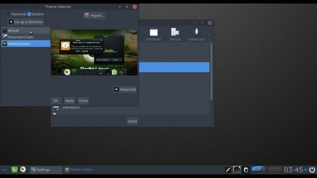
Task: Open the green leaf browser launcher in taskbar
Action: coord(23,170)
